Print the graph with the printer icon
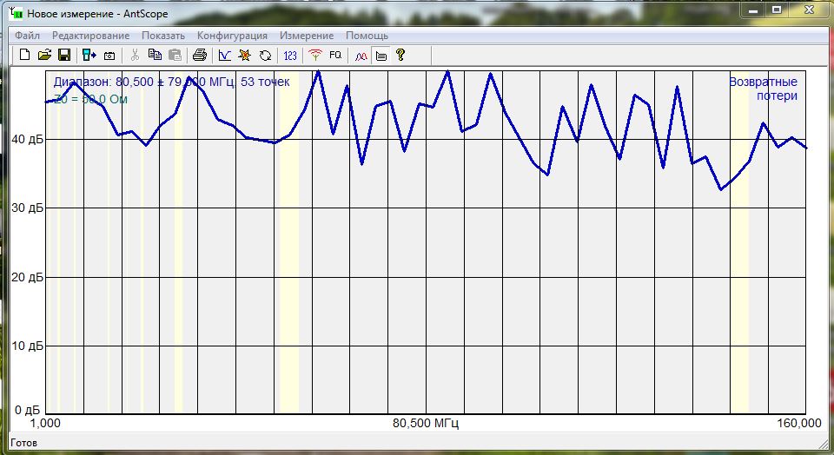This screenshot has height=455, width=834. [x=200, y=55]
